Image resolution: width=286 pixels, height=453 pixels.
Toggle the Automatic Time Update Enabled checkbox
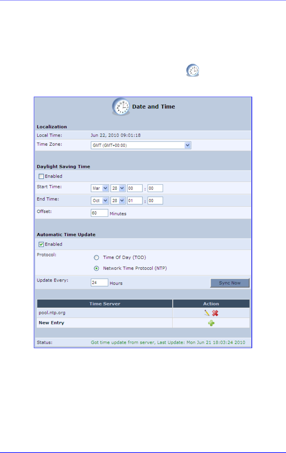tap(41, 244)
